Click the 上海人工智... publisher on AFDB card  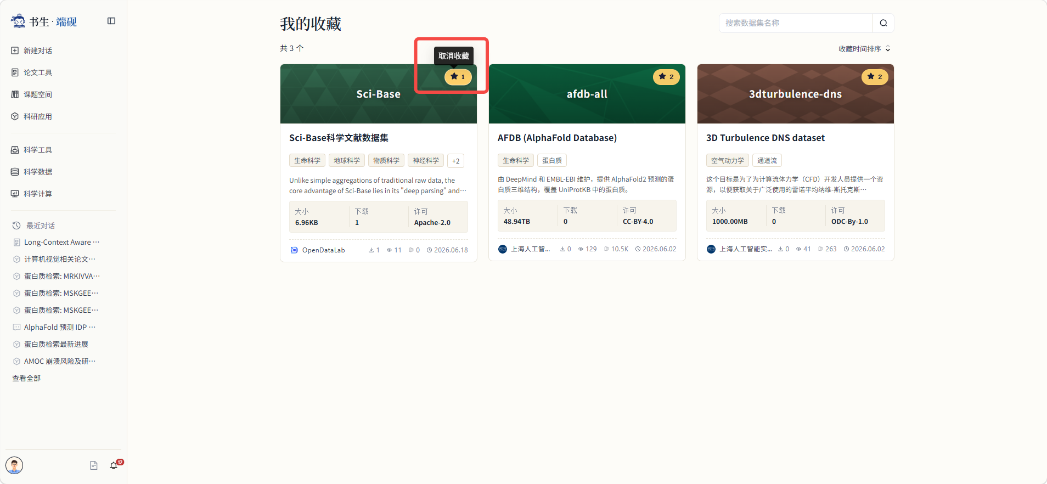pyautogui.click(x=530, y=249)
